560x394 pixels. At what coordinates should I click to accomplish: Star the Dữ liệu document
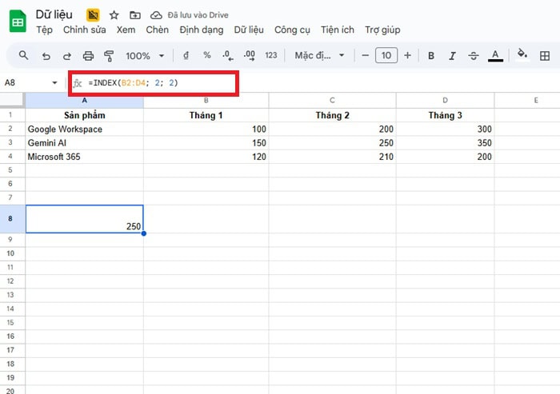tap(114, 15)
